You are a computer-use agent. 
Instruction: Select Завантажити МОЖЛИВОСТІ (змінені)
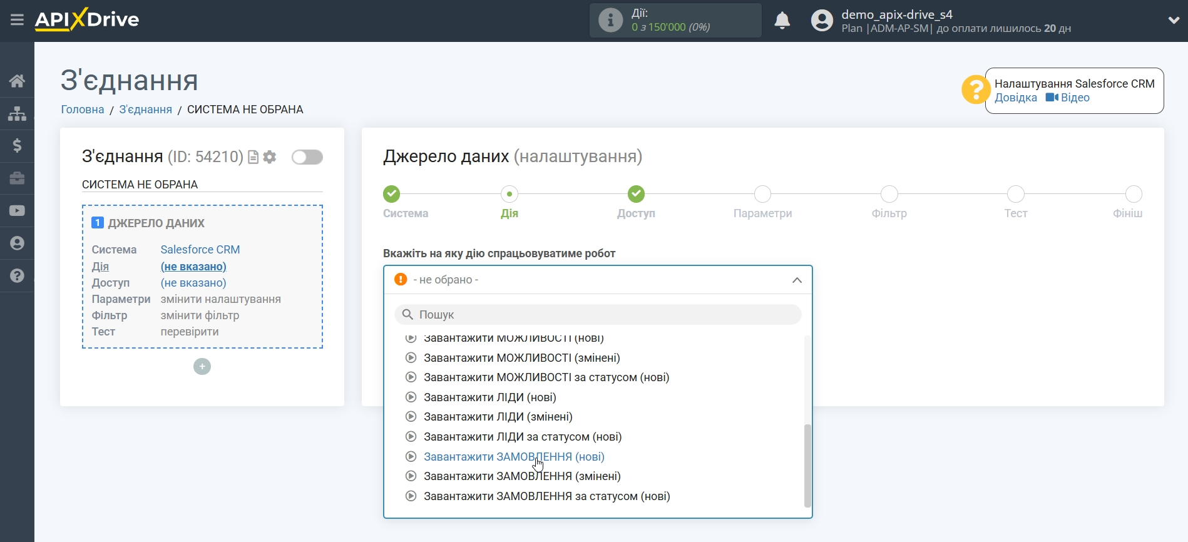[x=521, y=358]
